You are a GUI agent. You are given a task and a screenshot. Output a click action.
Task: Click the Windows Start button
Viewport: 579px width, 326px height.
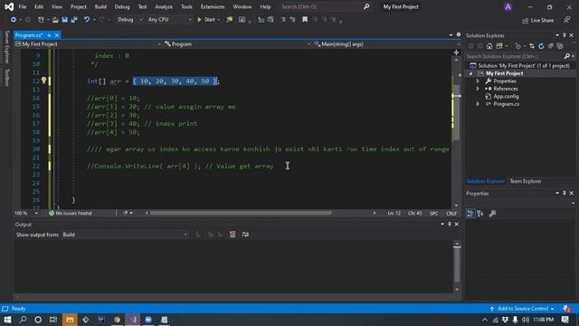click(7, 320)
